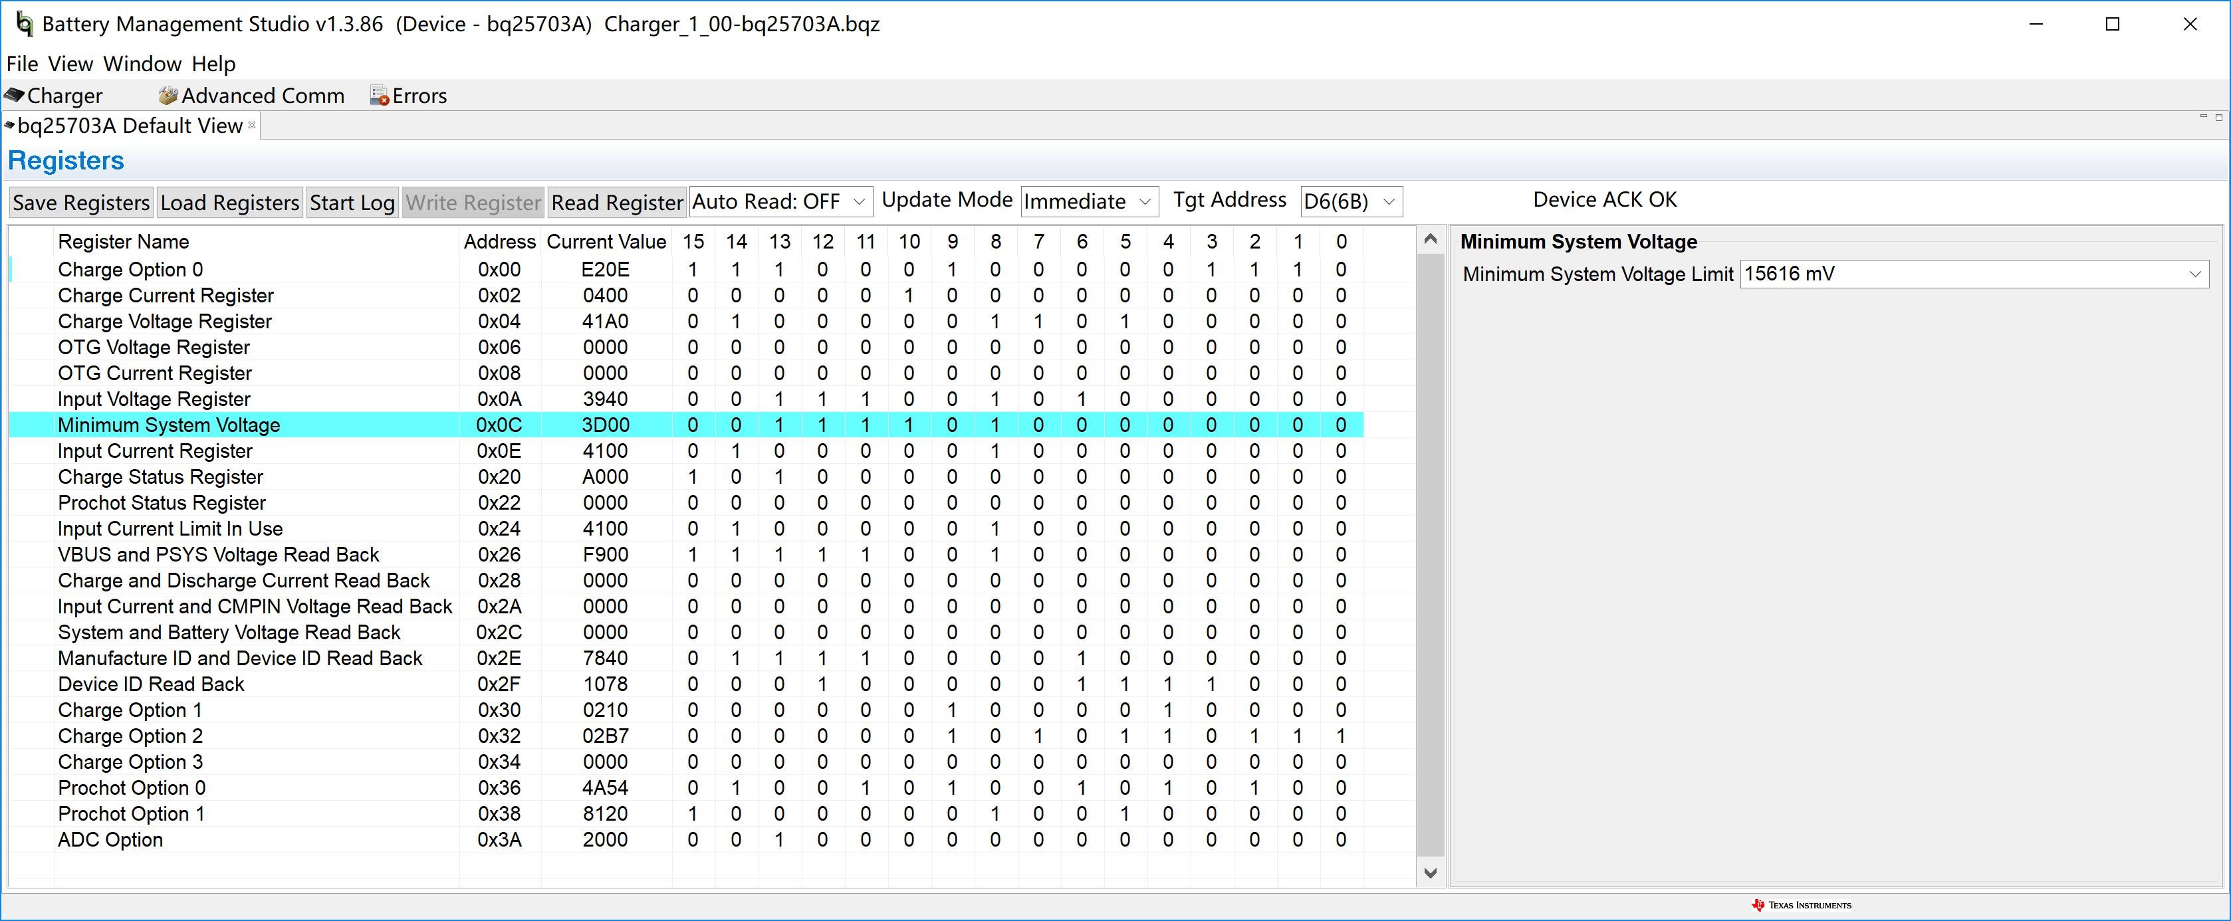
Task: Toggle bit 10 of Charge Current Register
Action: [x=909, y=296]
